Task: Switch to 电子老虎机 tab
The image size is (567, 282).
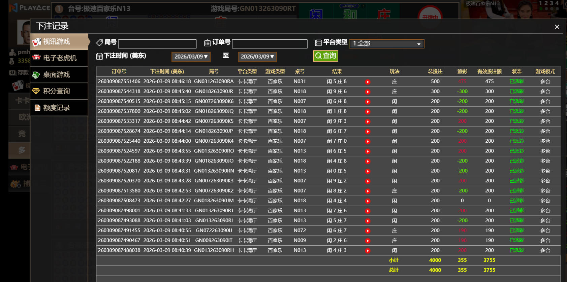Action: pyautogui.click(x=59, y=58)
